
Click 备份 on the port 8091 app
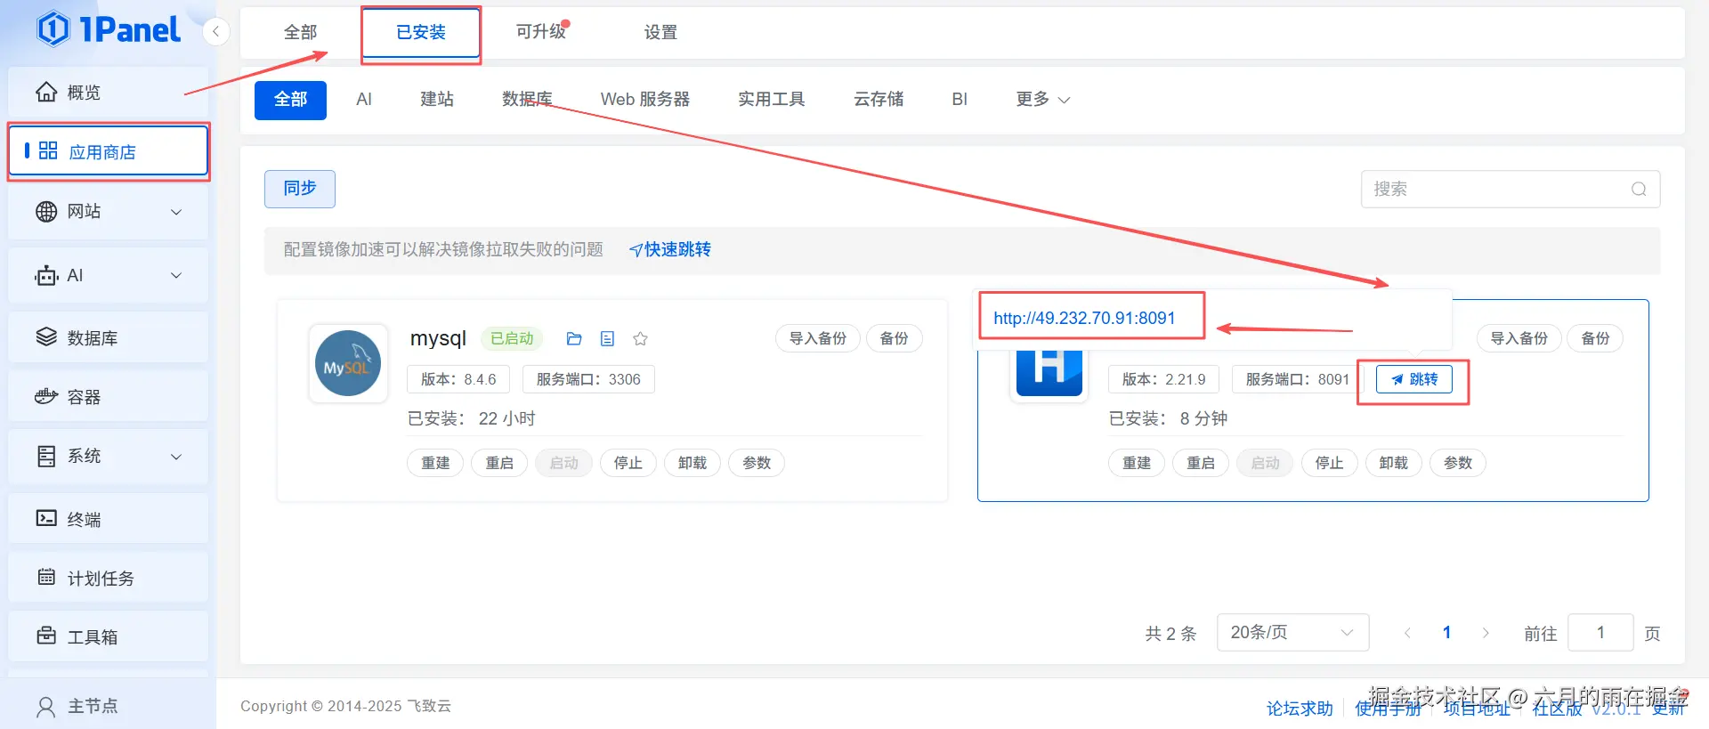pyautogui.click(x=1596, y=338)
